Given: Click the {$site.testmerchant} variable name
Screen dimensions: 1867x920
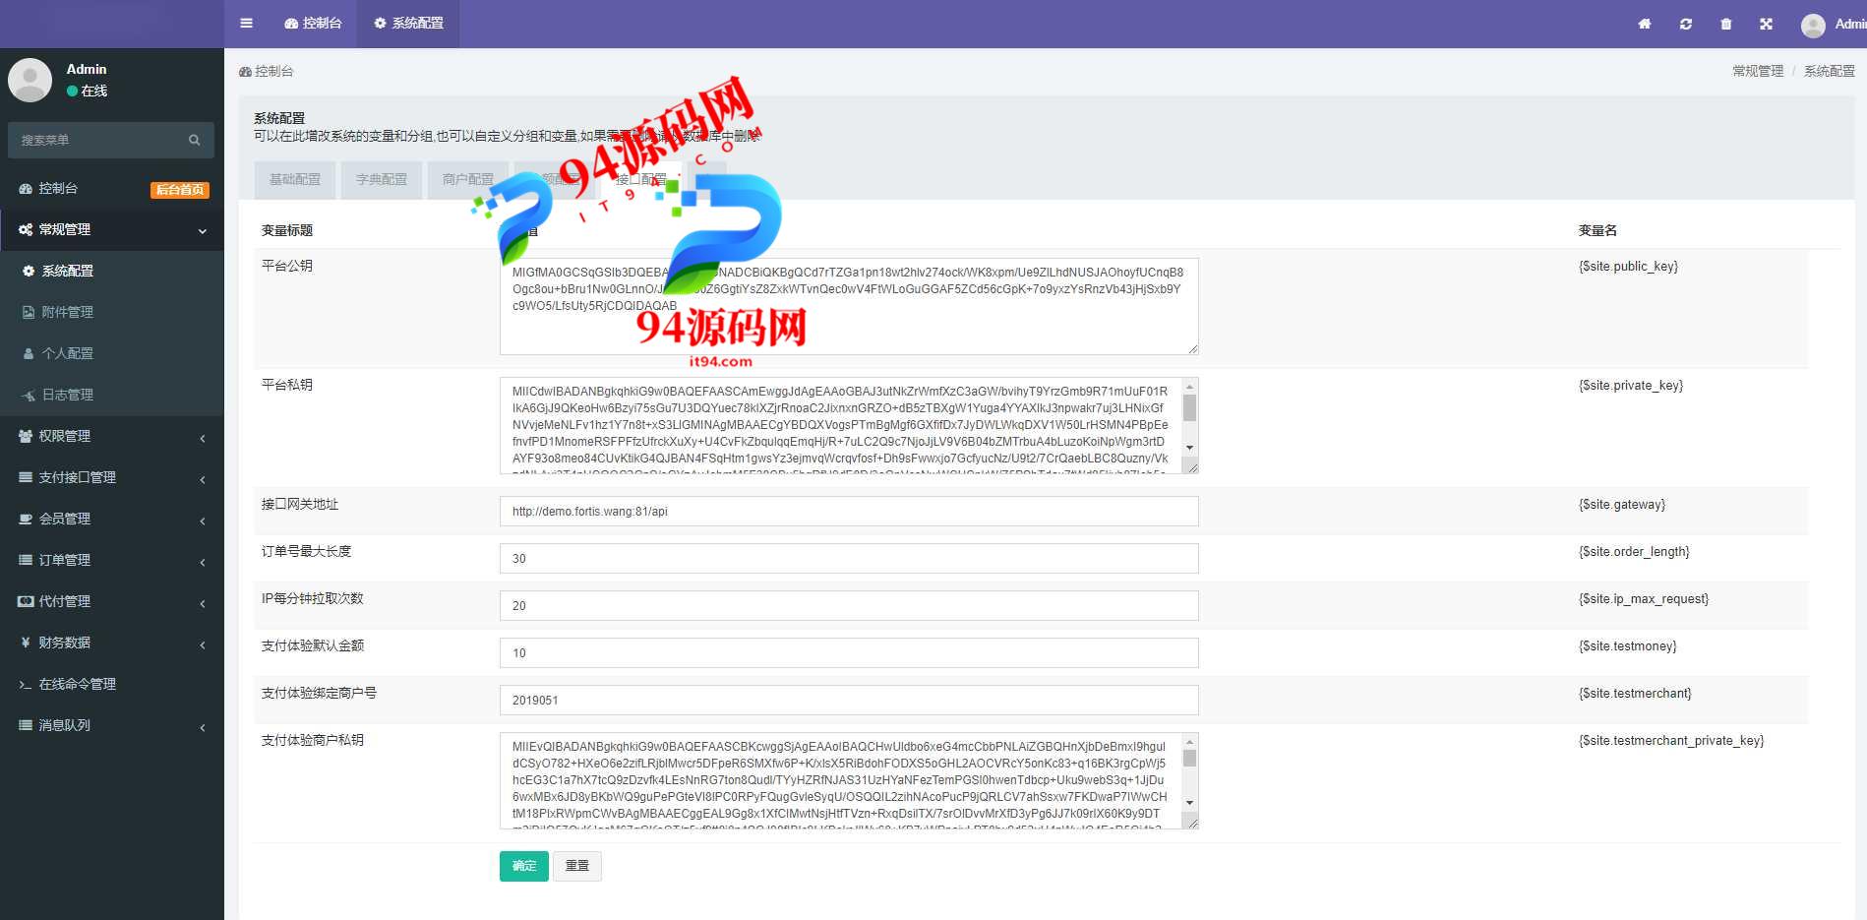Looking at the screenshot, I should tap(1635, 693).
